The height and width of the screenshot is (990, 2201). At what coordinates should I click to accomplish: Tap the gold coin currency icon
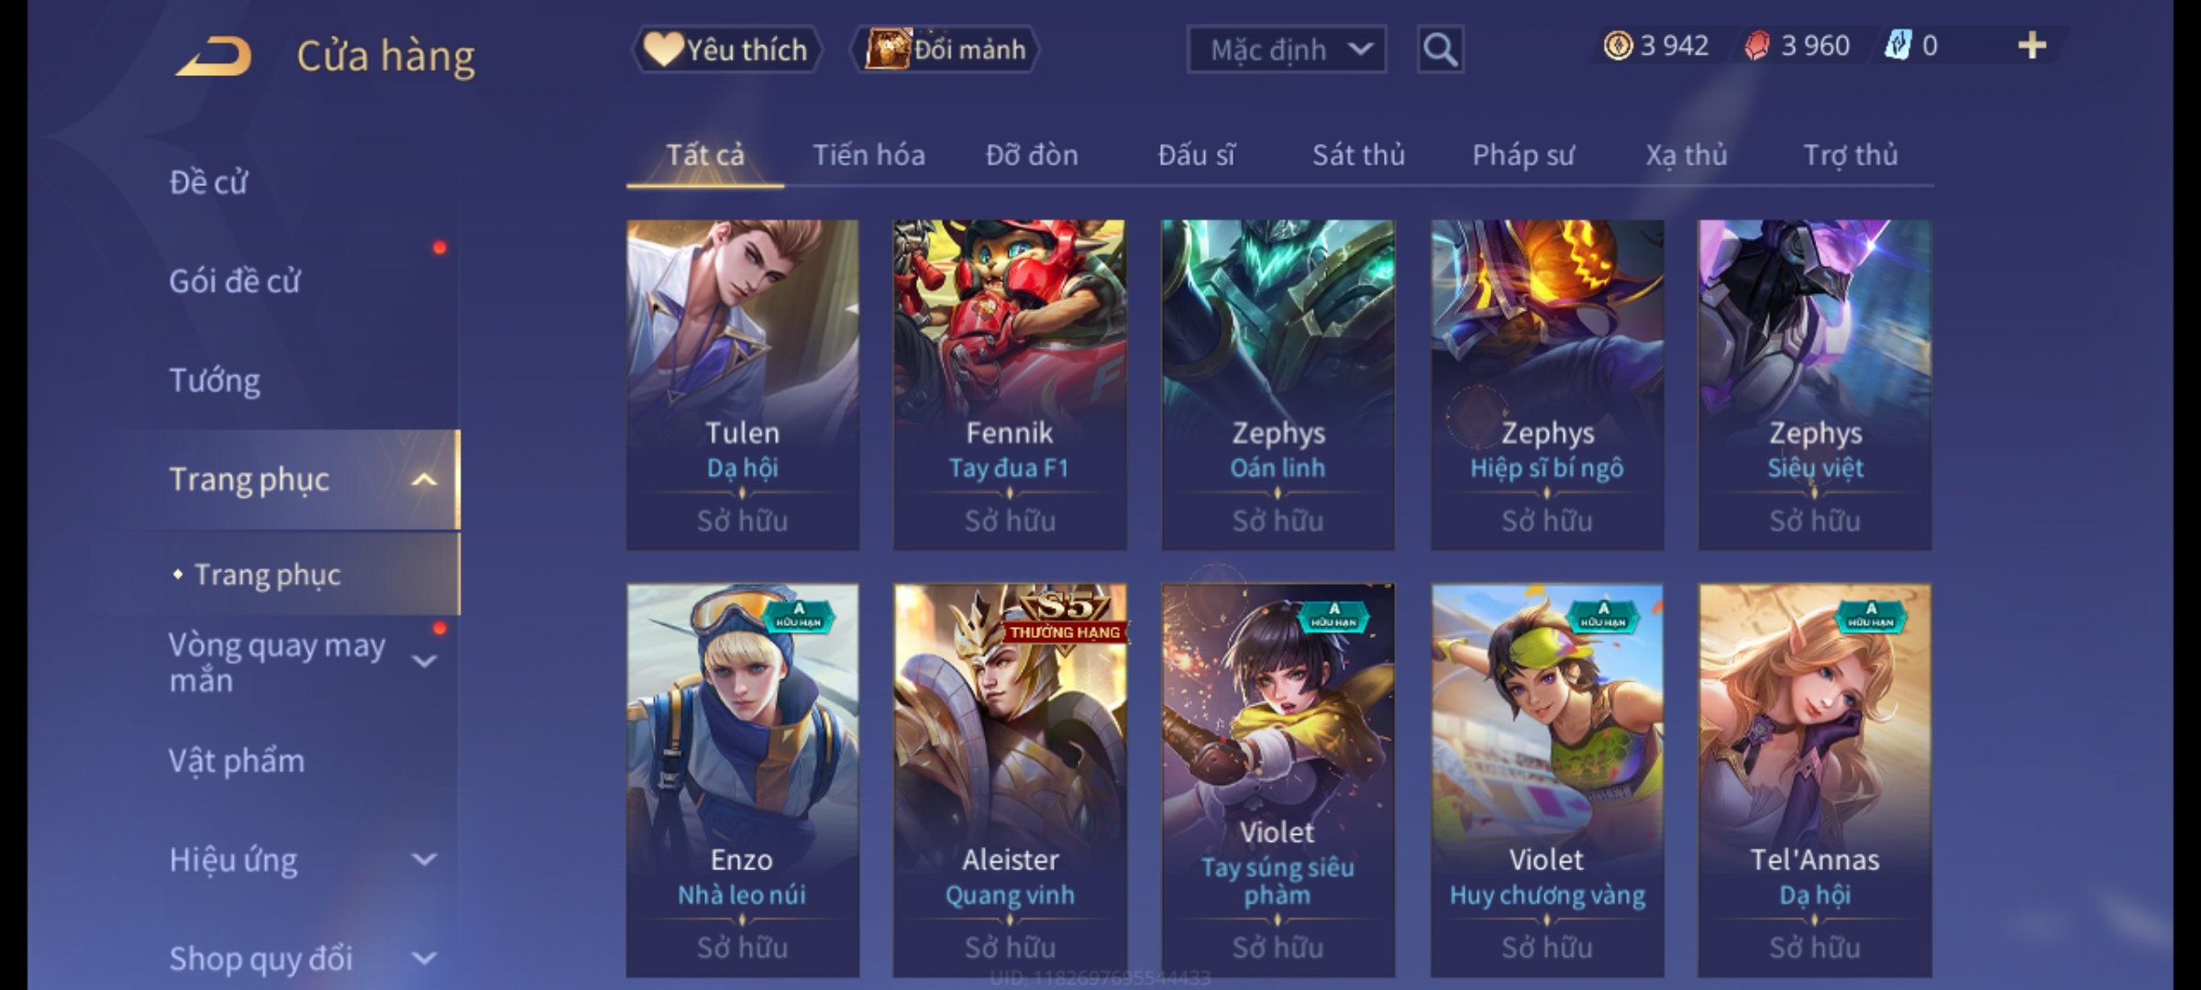[x=1618, y=46]
